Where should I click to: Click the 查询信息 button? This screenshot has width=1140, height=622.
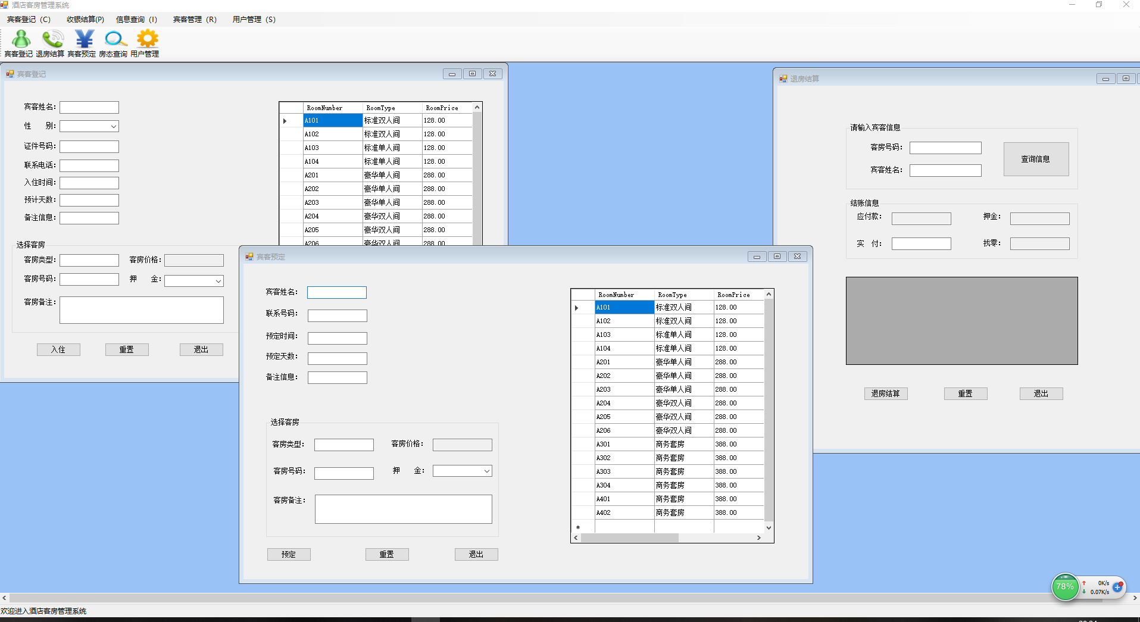pyautogui.click(x=1036, y=159)
